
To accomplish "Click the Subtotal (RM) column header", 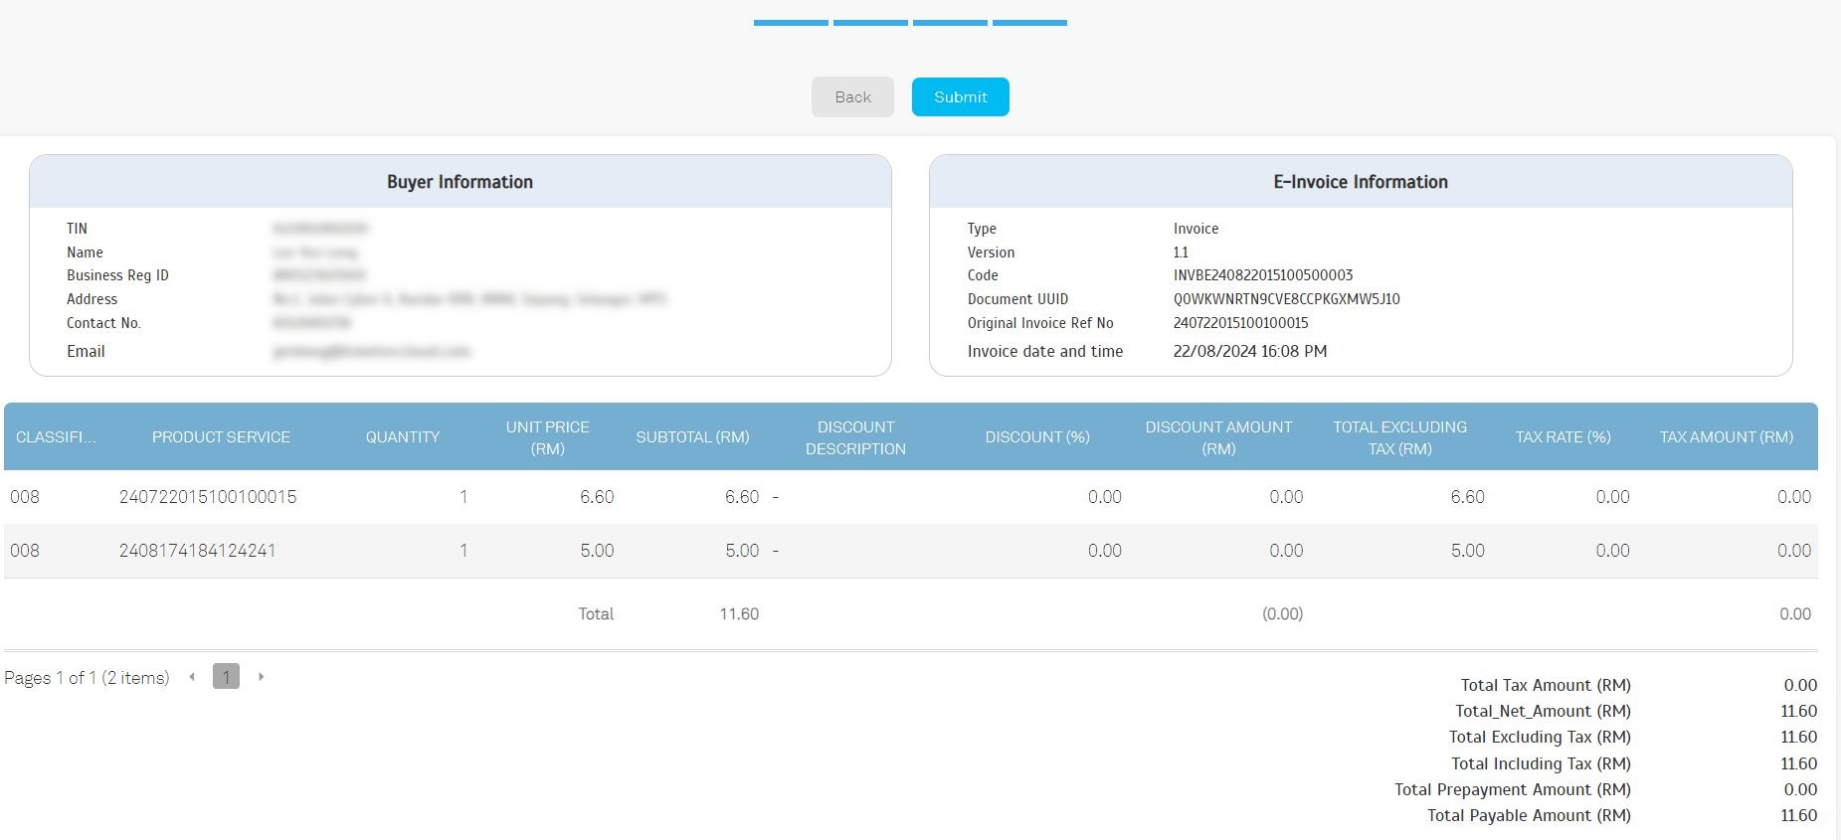I will pos(692,437).
